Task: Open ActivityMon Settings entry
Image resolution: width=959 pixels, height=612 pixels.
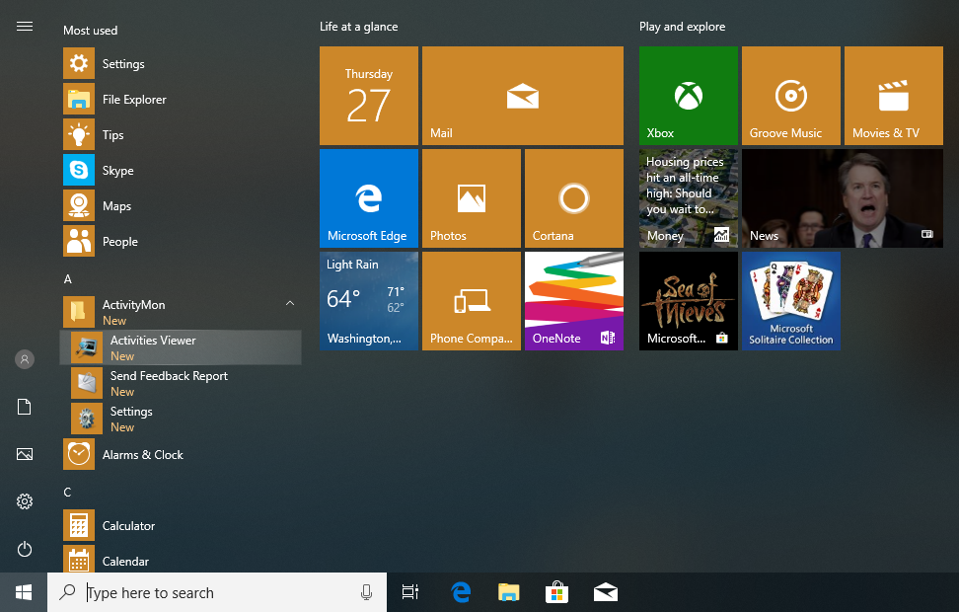Action: pyautogui.click(x=182, y=419)
